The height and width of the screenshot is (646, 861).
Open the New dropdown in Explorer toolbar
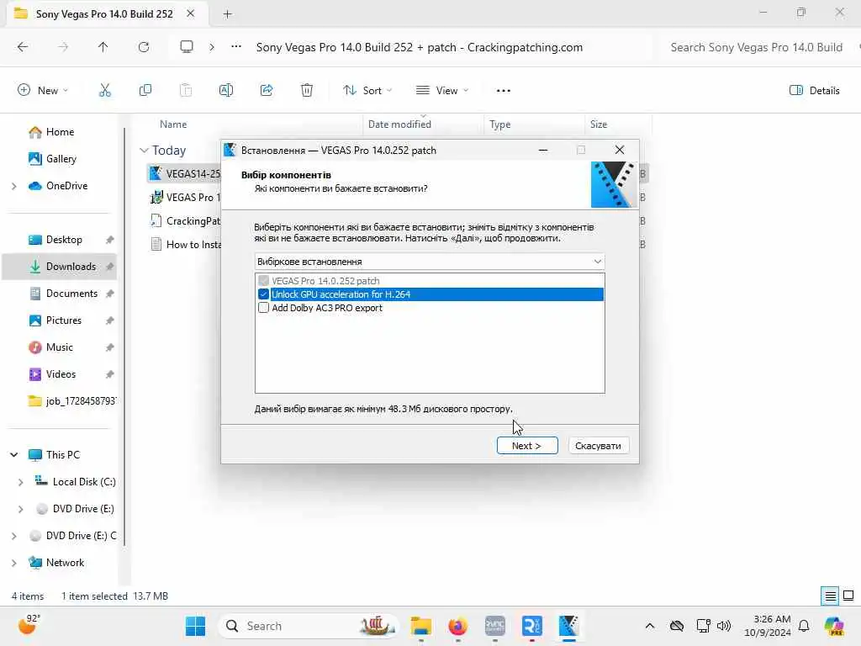pyautogui.click(x=43, y=91)
